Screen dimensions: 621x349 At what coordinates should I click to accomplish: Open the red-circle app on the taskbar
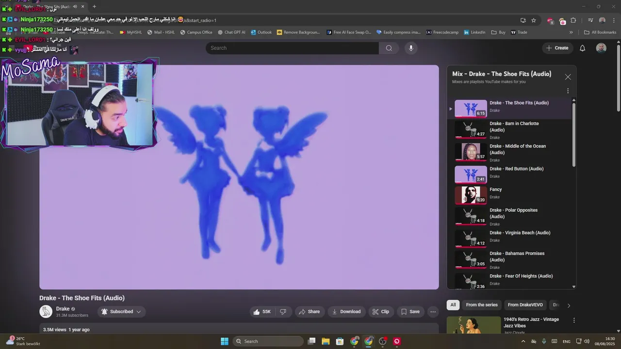click(x=397, y=341)
